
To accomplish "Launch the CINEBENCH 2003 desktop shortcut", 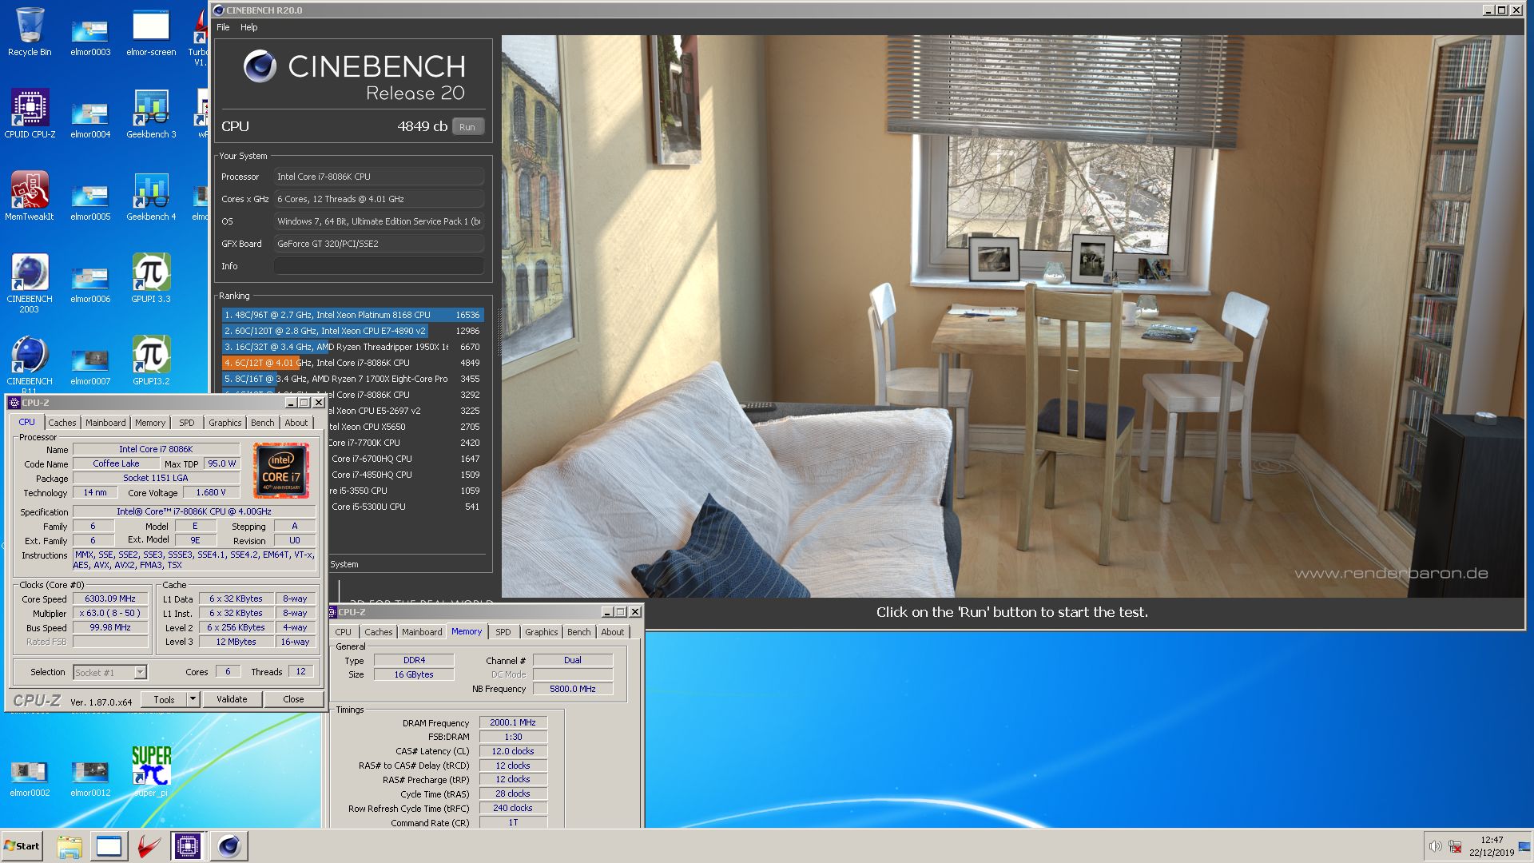I will click(x=30, y=283).
